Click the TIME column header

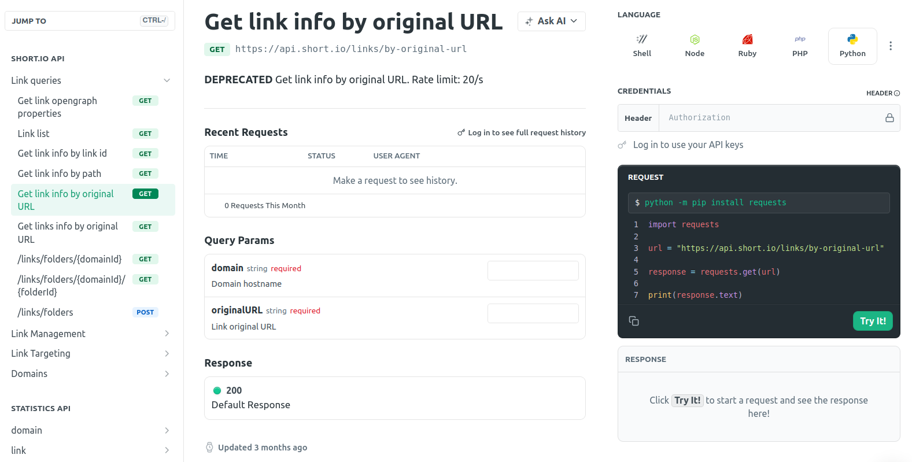pyautogui.click(x=219, y=156)
